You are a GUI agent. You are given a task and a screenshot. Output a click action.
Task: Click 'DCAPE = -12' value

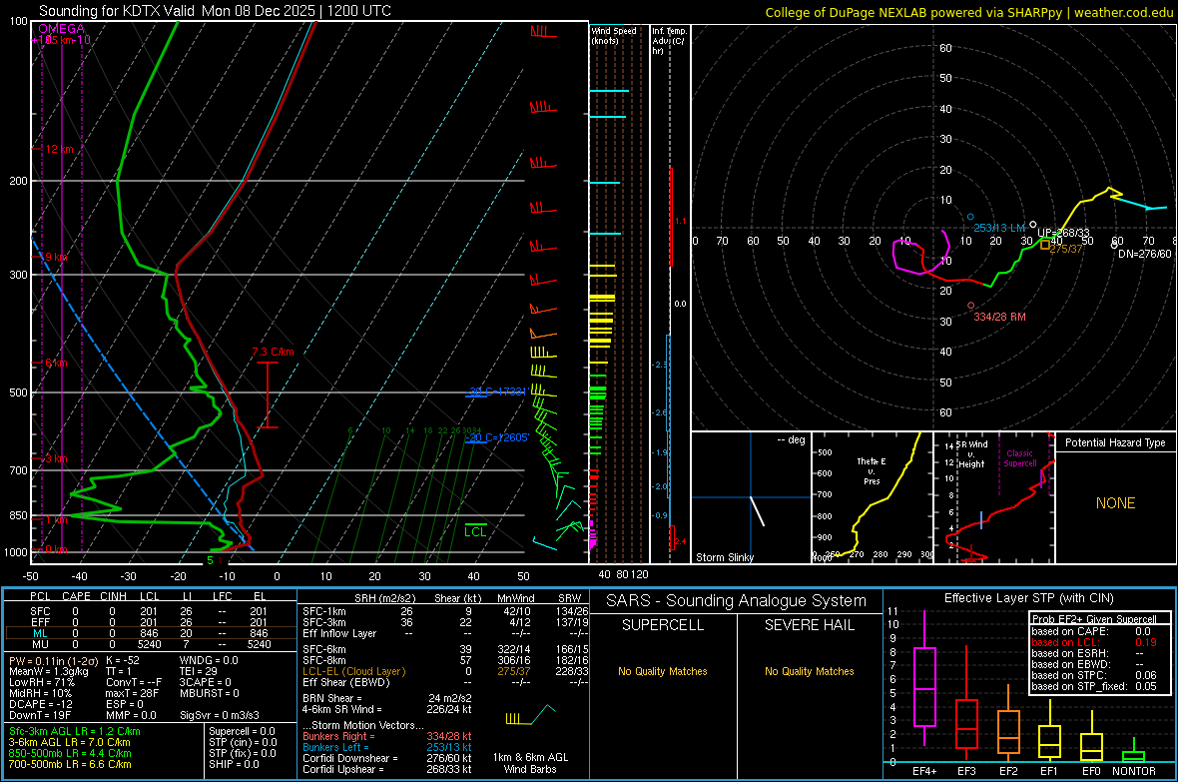40,704
